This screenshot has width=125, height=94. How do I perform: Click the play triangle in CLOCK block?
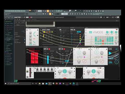pos(110,53)
